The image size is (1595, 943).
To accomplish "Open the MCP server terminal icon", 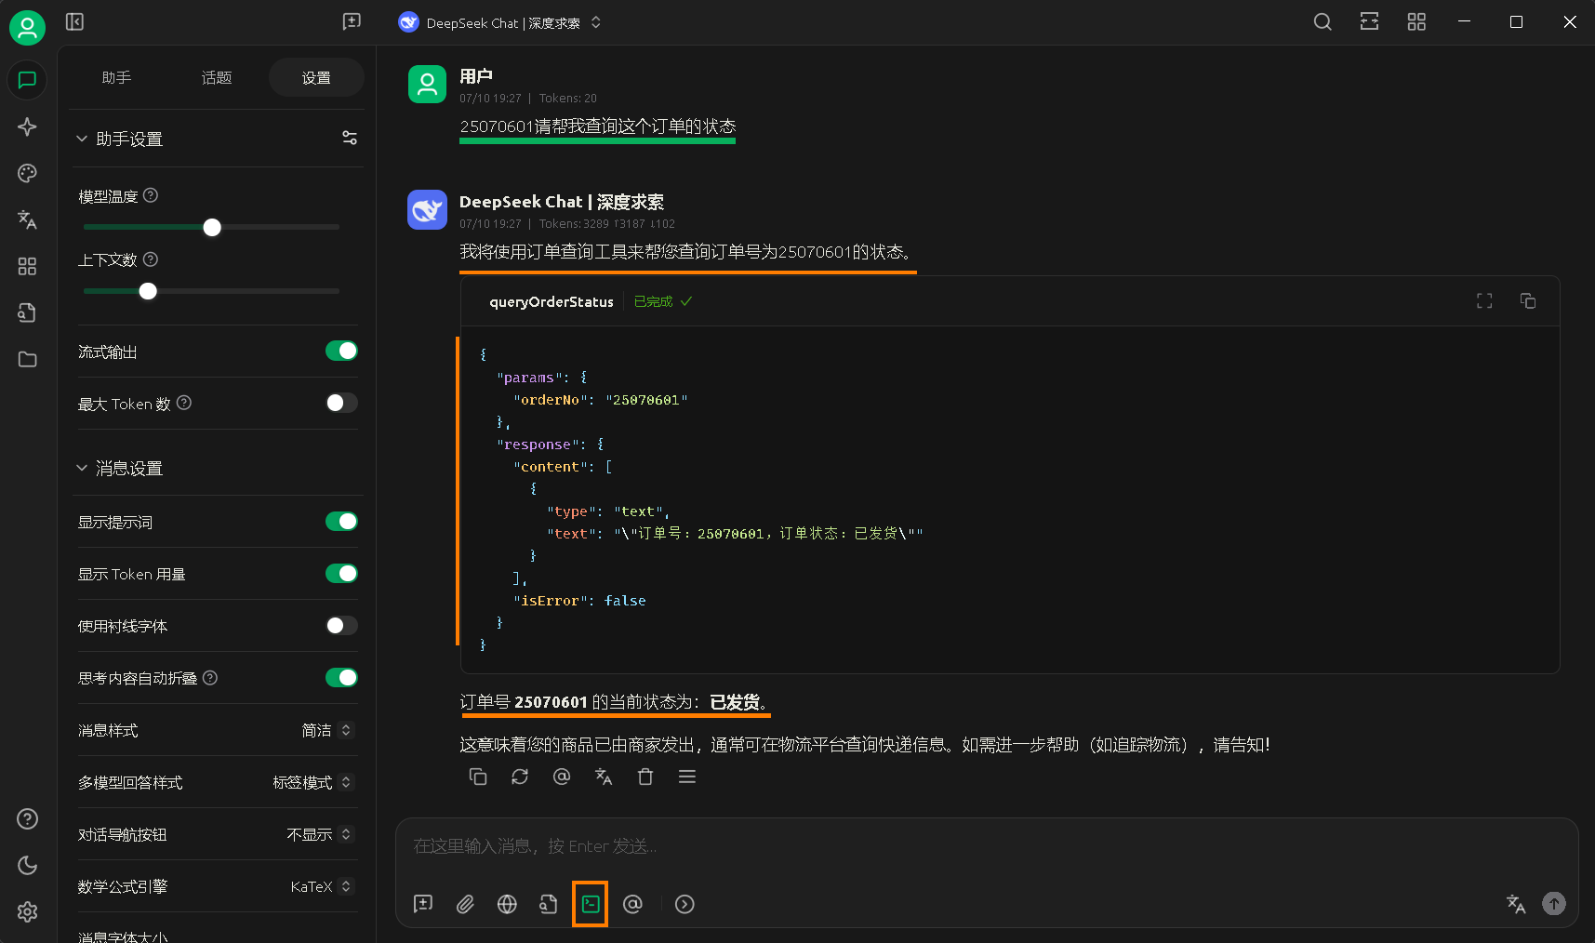I will pyautogui.click(x=591, y=904).
